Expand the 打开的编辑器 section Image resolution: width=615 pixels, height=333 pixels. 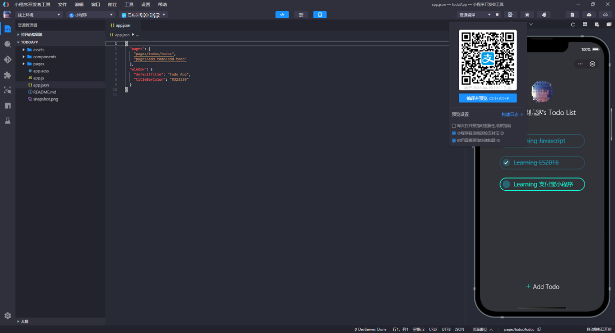point(60,35)
